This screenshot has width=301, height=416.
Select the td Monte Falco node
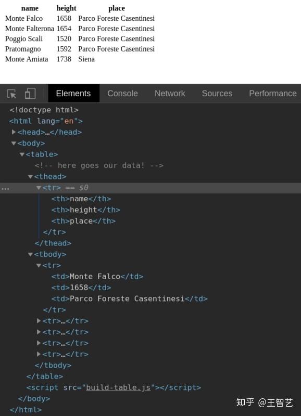click(97, 277)
